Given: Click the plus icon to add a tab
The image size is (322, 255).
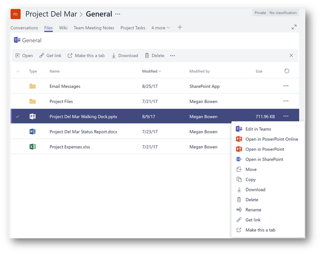Looking at the screenshot, I should (x=180, y=27).
